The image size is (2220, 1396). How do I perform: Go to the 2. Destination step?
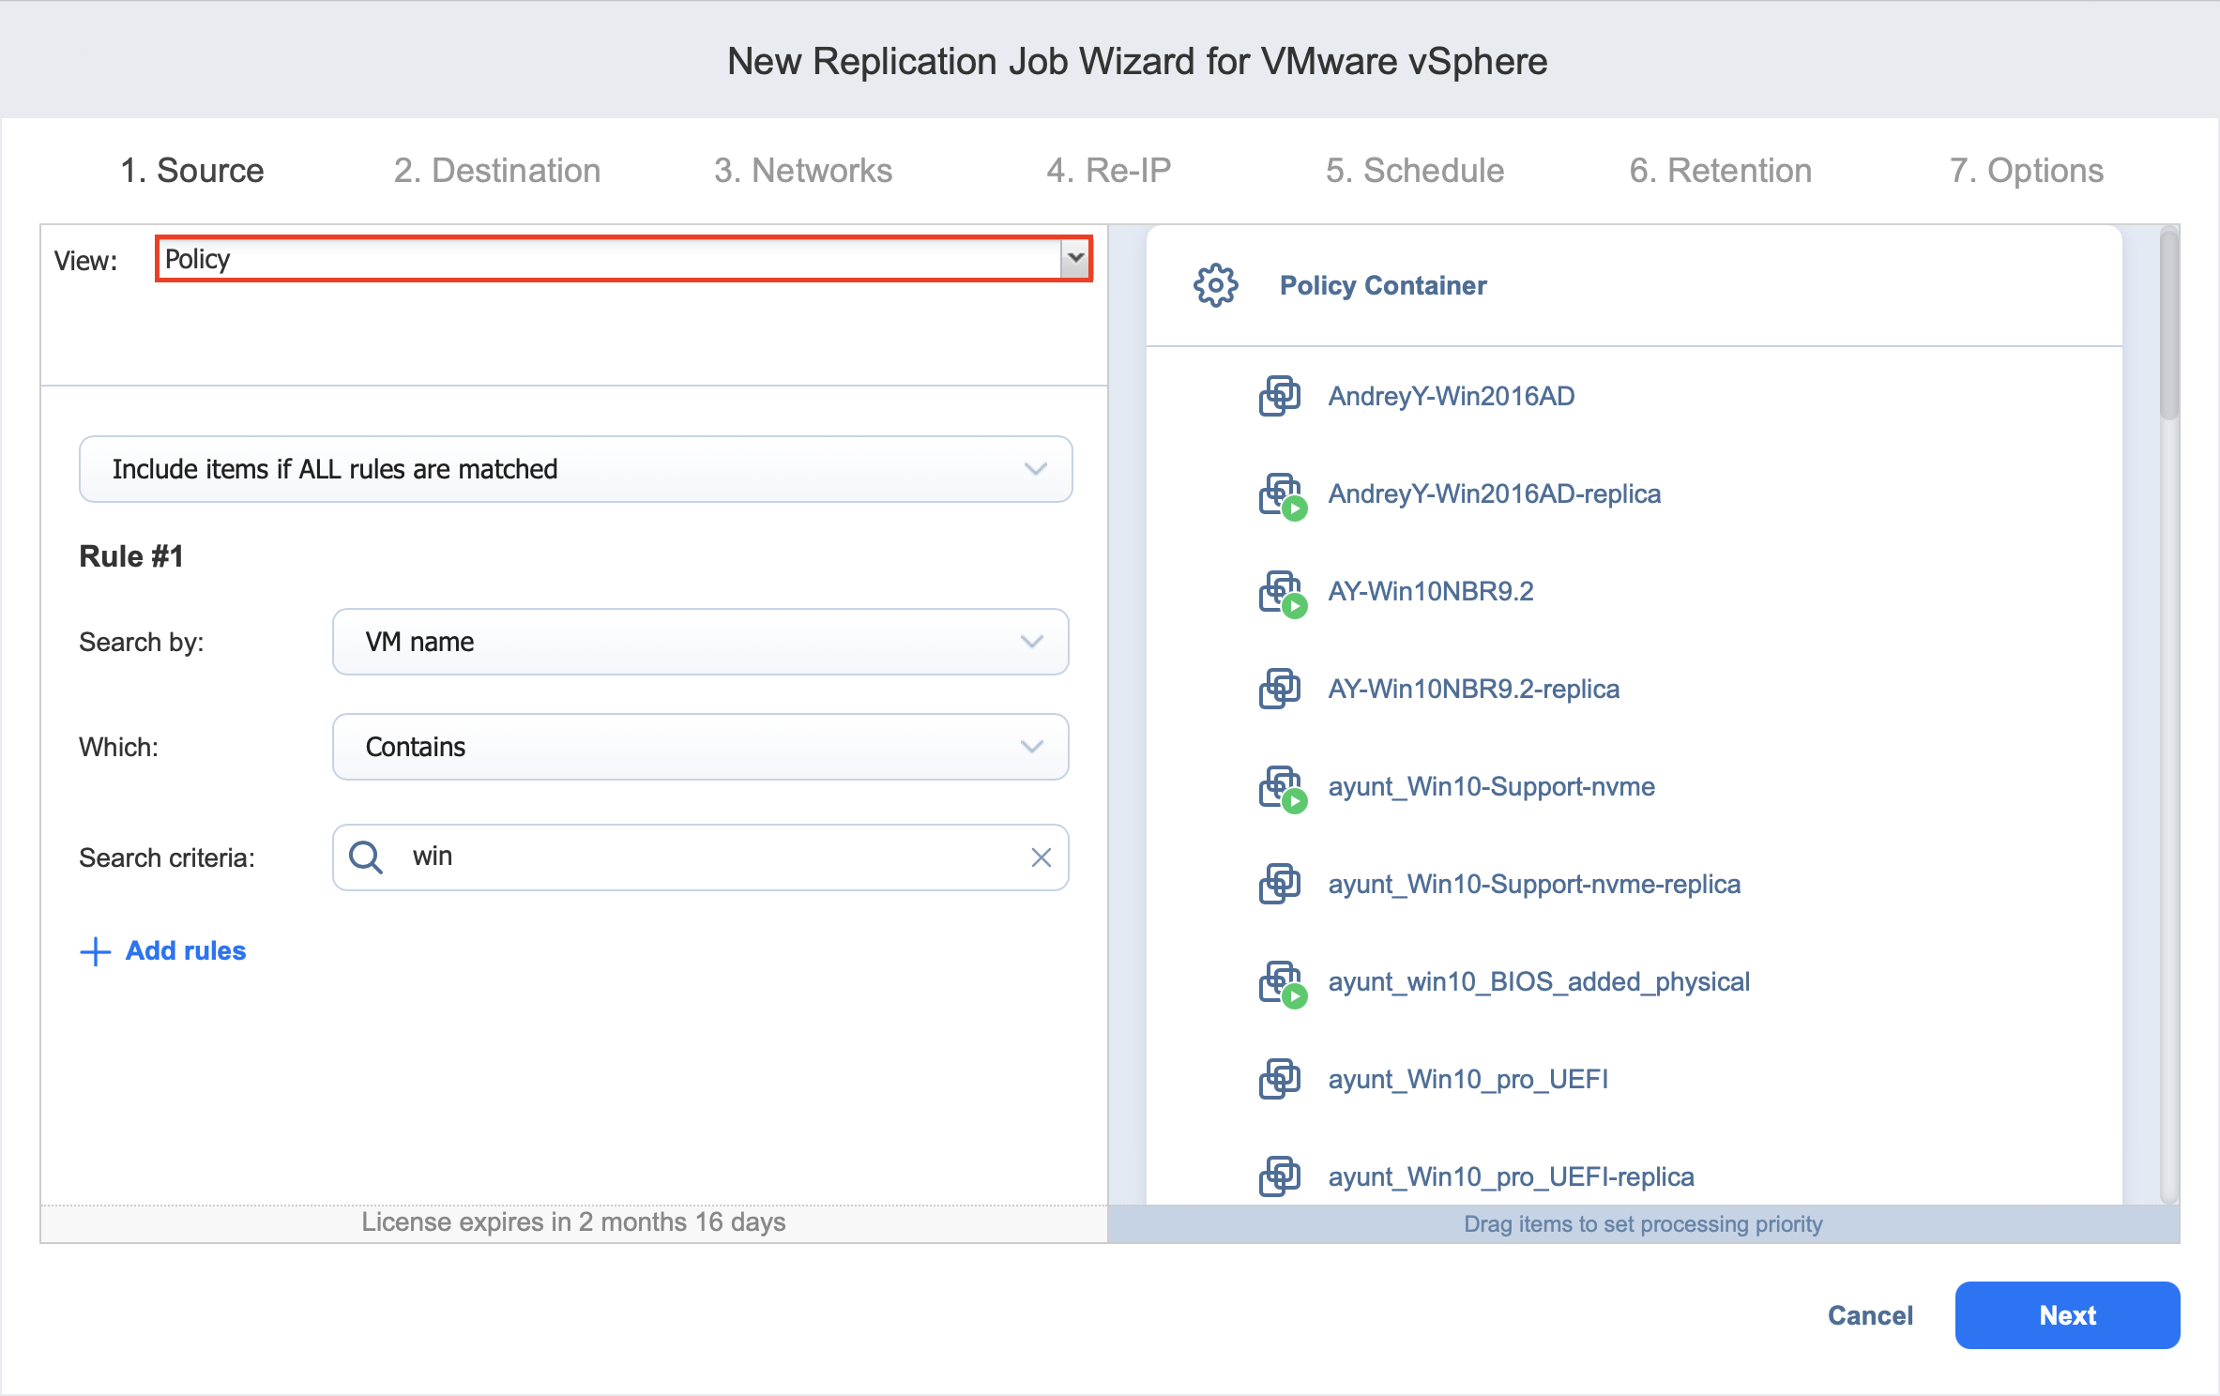[x=497, y=171]
